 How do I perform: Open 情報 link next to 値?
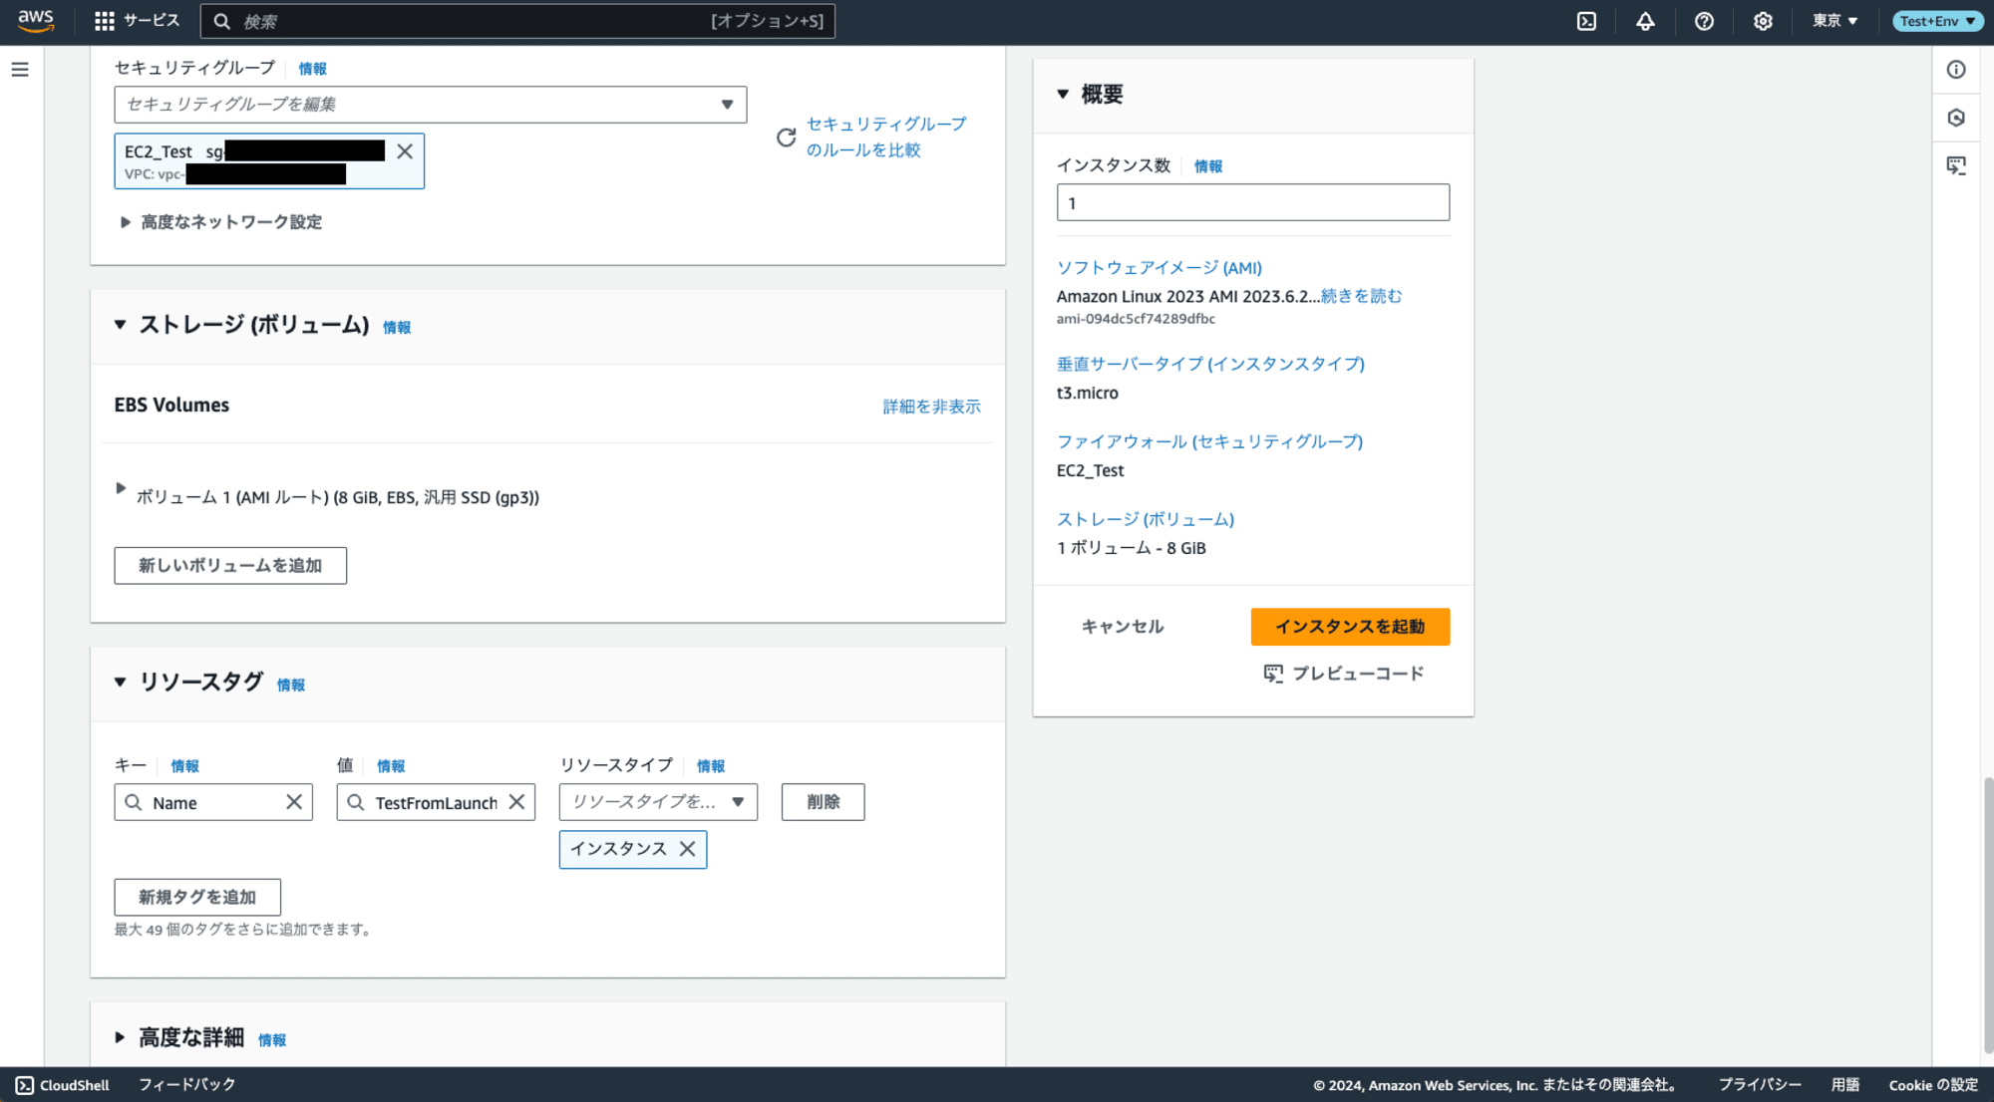(x=391, y=766)
